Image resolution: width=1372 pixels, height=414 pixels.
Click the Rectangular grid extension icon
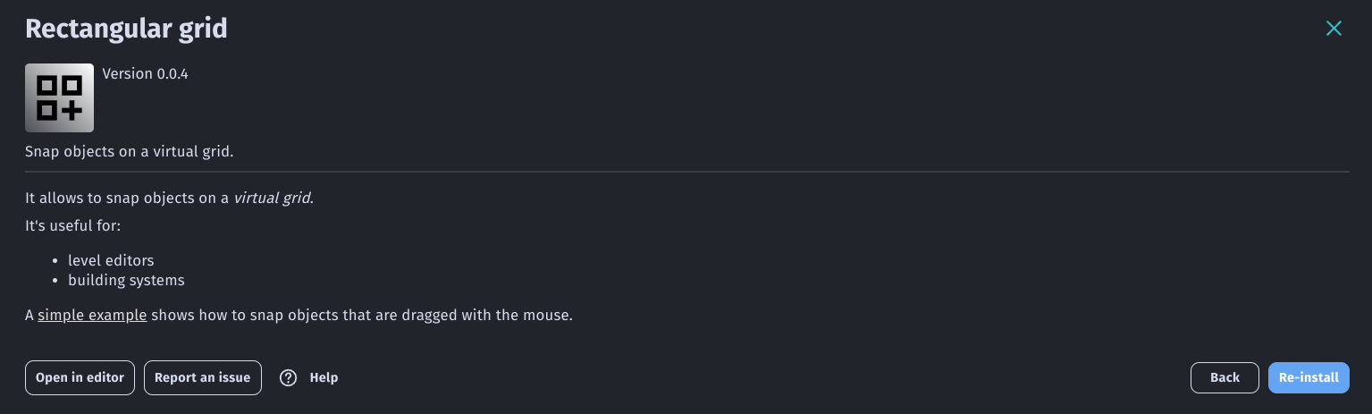(59, 97)
